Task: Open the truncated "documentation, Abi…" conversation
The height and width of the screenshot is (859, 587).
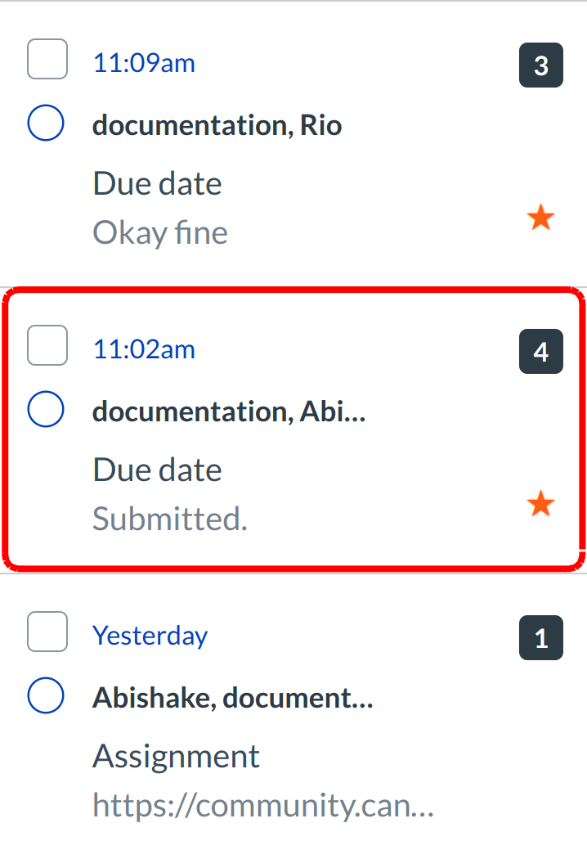Action: pos(229,412)
